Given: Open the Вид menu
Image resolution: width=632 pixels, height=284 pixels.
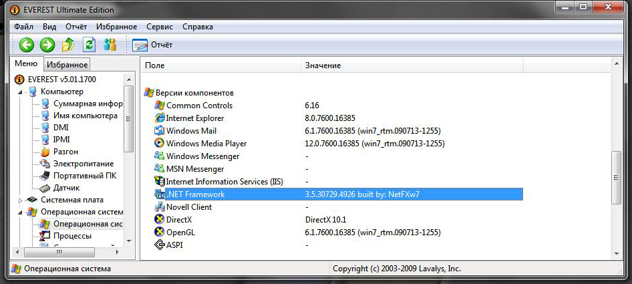Looking at the screenshot, I should pos(49,27).
